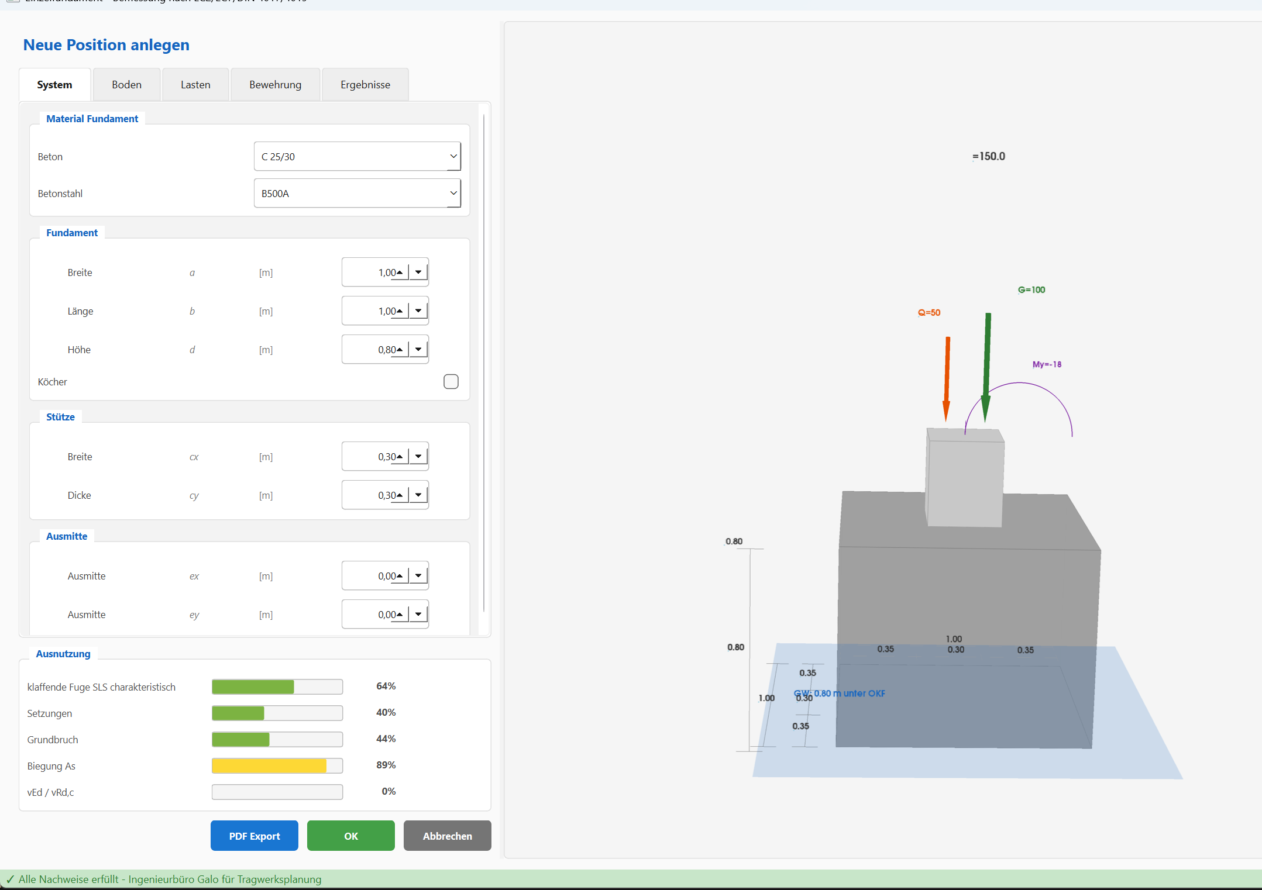
Task: Switch to the Boden tab
Action: 126,85
